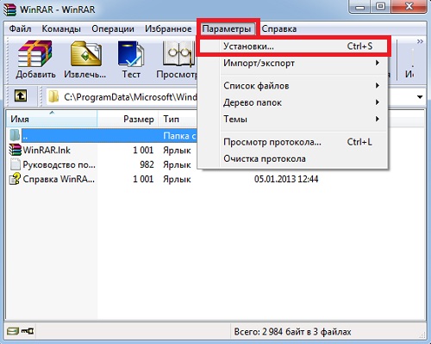The width and height of the screenshot is (431, 344).
Task: Click the date 05.01.2013 12:44
Action: pyautogui.click(x=286, y=179)
